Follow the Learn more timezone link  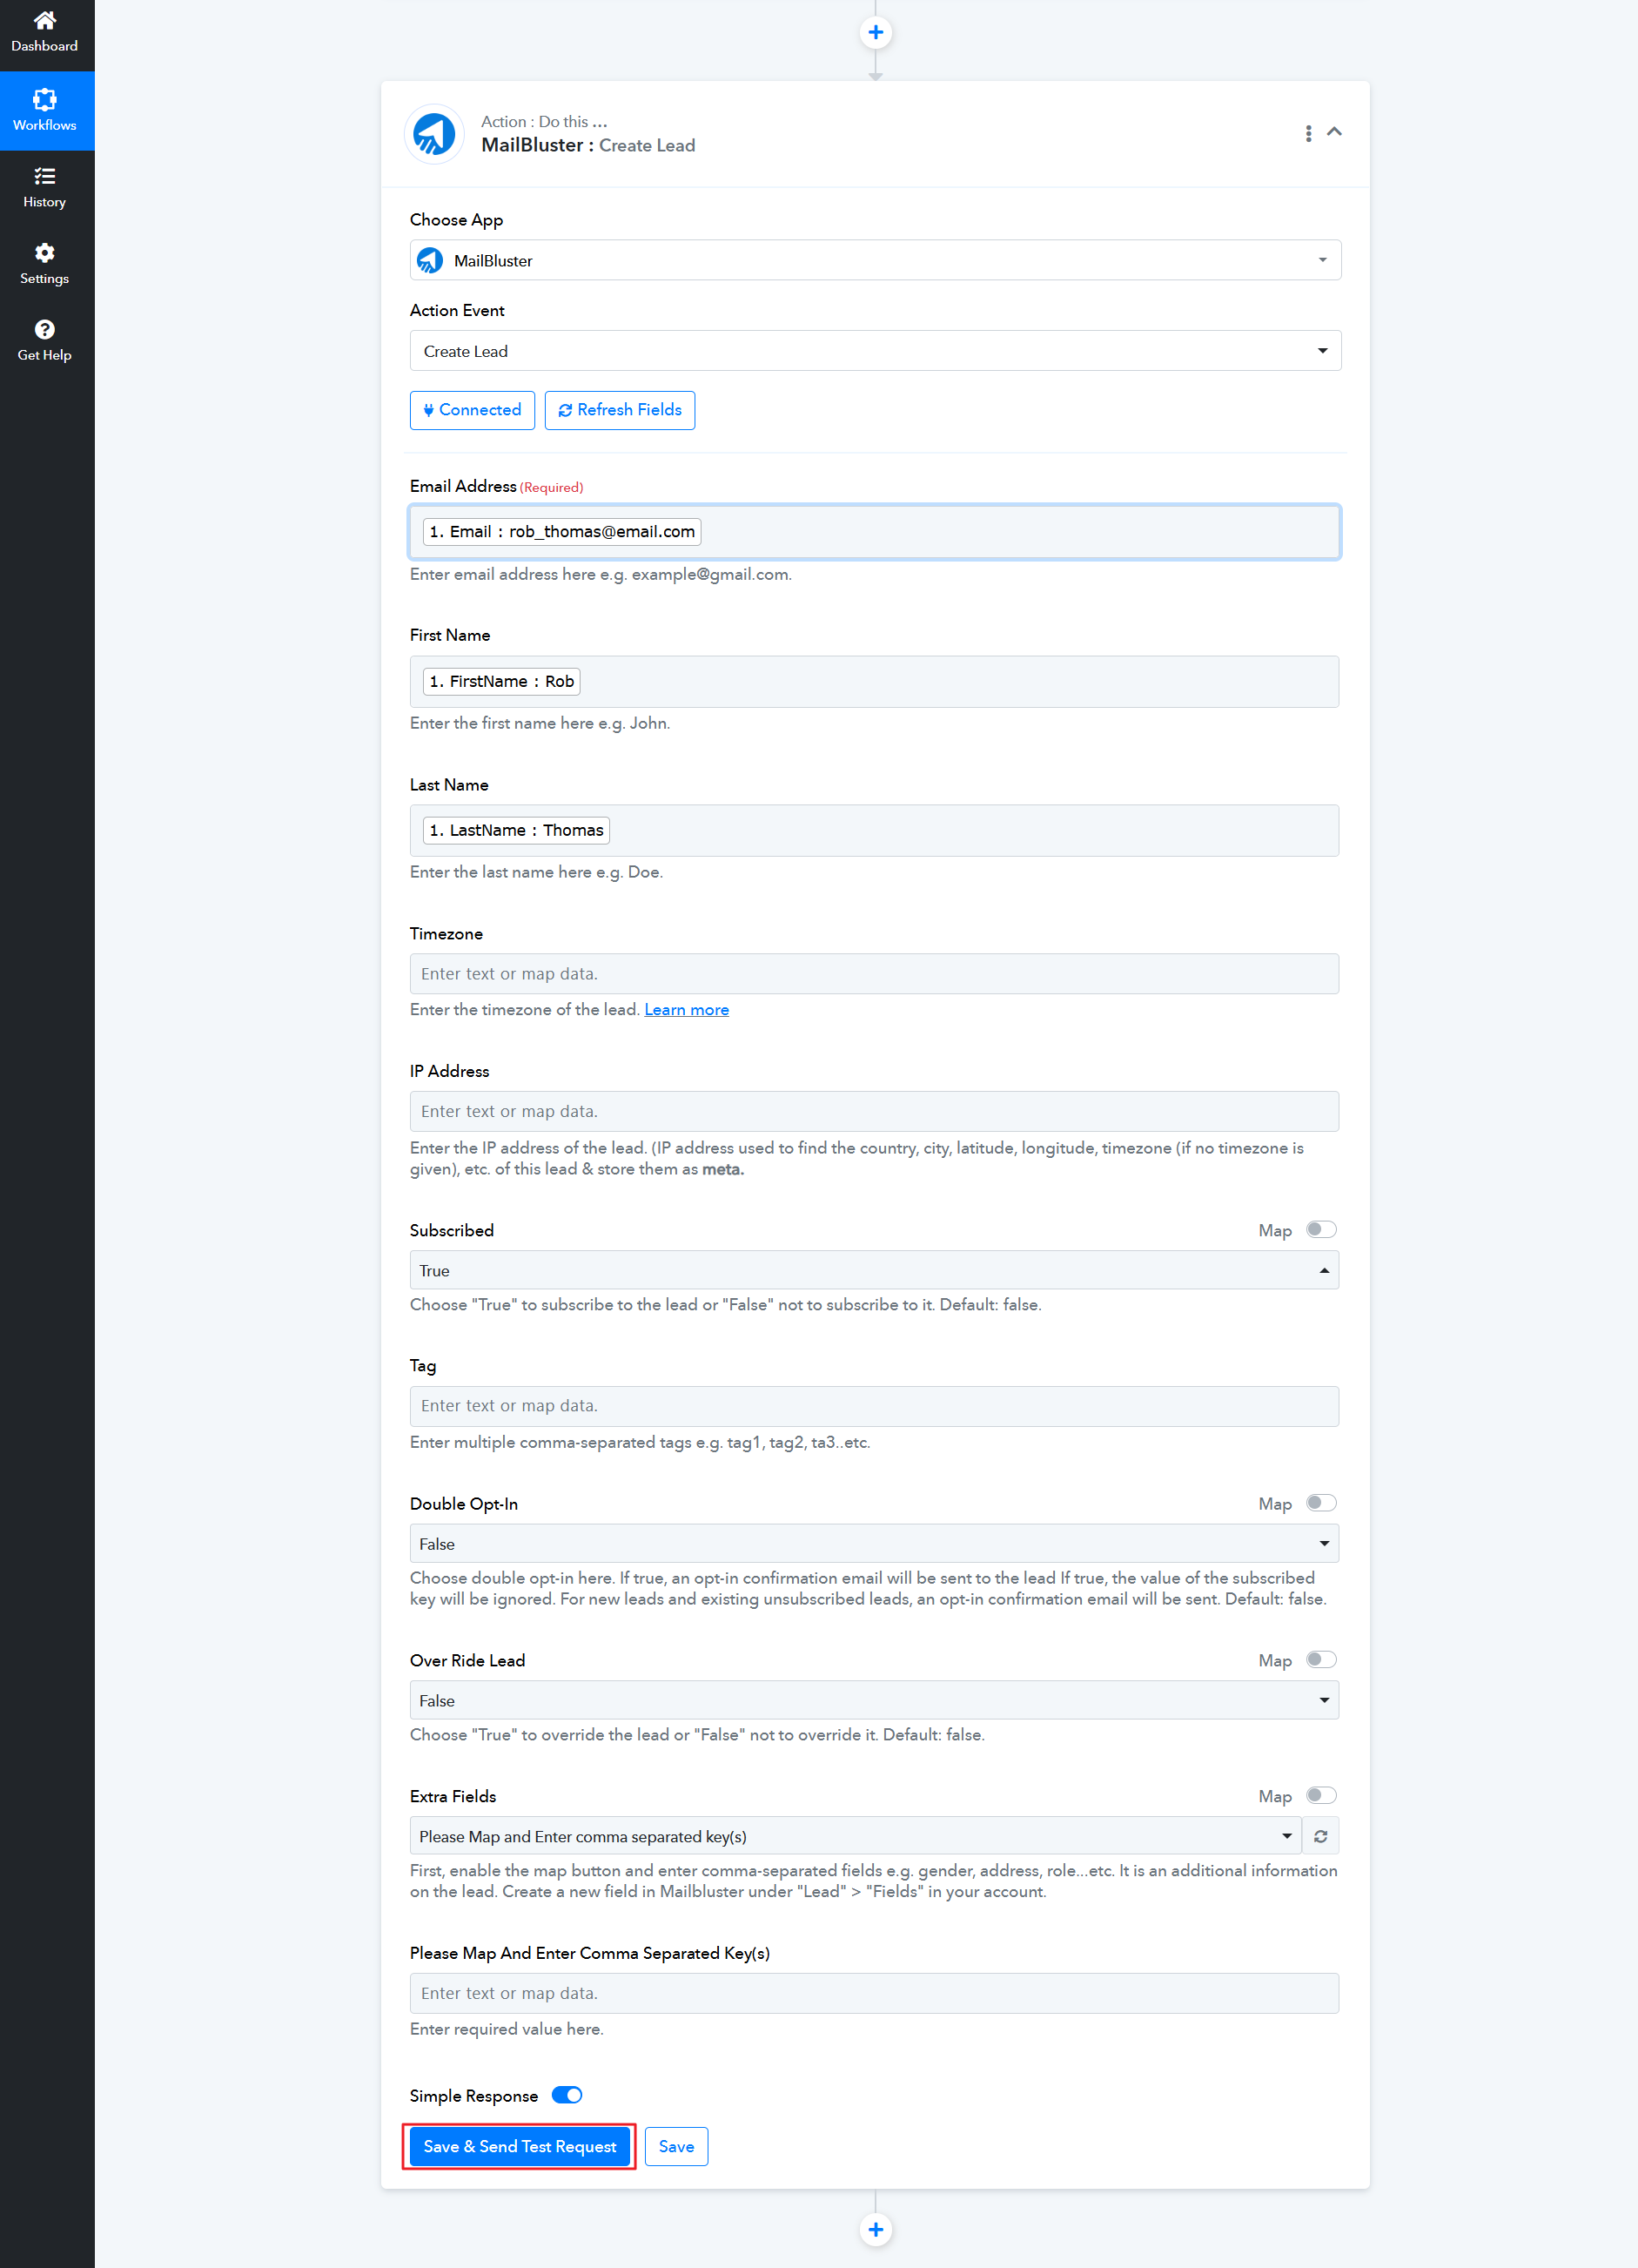pos(686,1010)
